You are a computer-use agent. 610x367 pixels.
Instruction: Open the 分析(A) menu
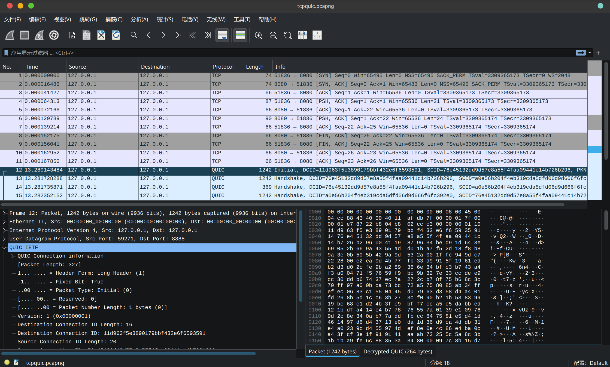tap(139, 20)
